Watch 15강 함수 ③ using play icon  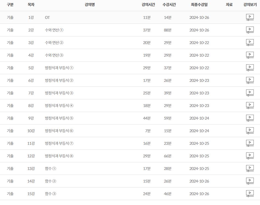tap(250, 194)
